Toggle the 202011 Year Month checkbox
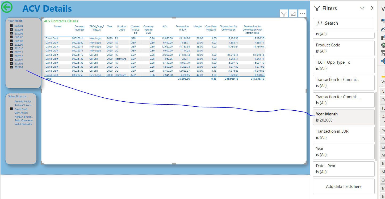385x199 pixels. [x=11, y=52]
